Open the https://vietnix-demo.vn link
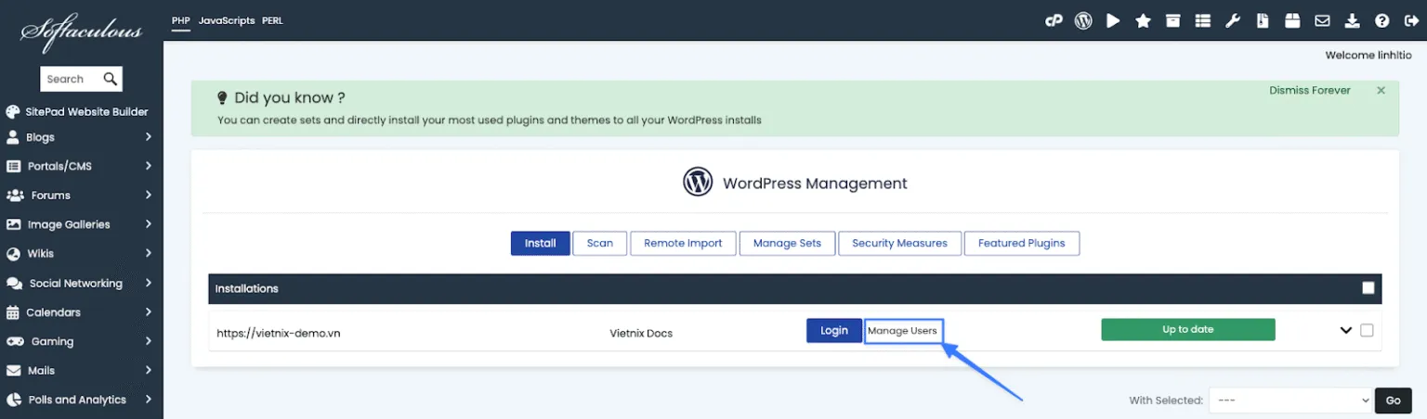The width and height of the screenshot is (1427, 419). click(x=278, y=333)
